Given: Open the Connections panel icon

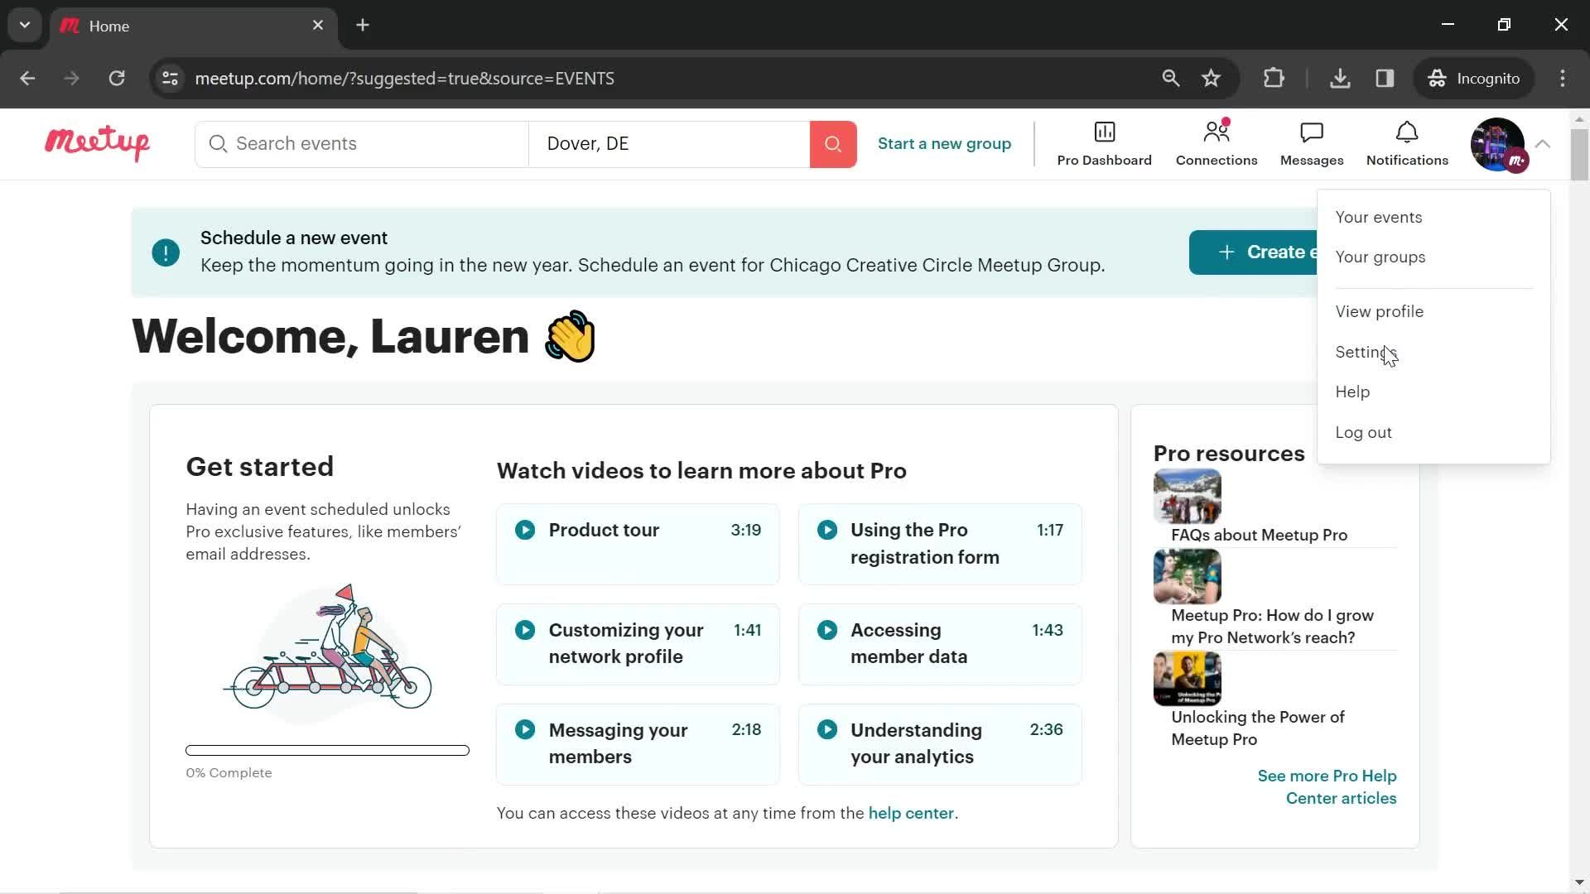Looking at the screenshot, I should (x=1217, y=143).
